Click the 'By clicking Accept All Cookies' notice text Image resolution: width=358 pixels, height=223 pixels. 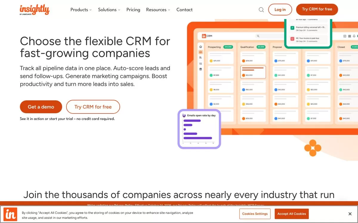tap(107, 215)
